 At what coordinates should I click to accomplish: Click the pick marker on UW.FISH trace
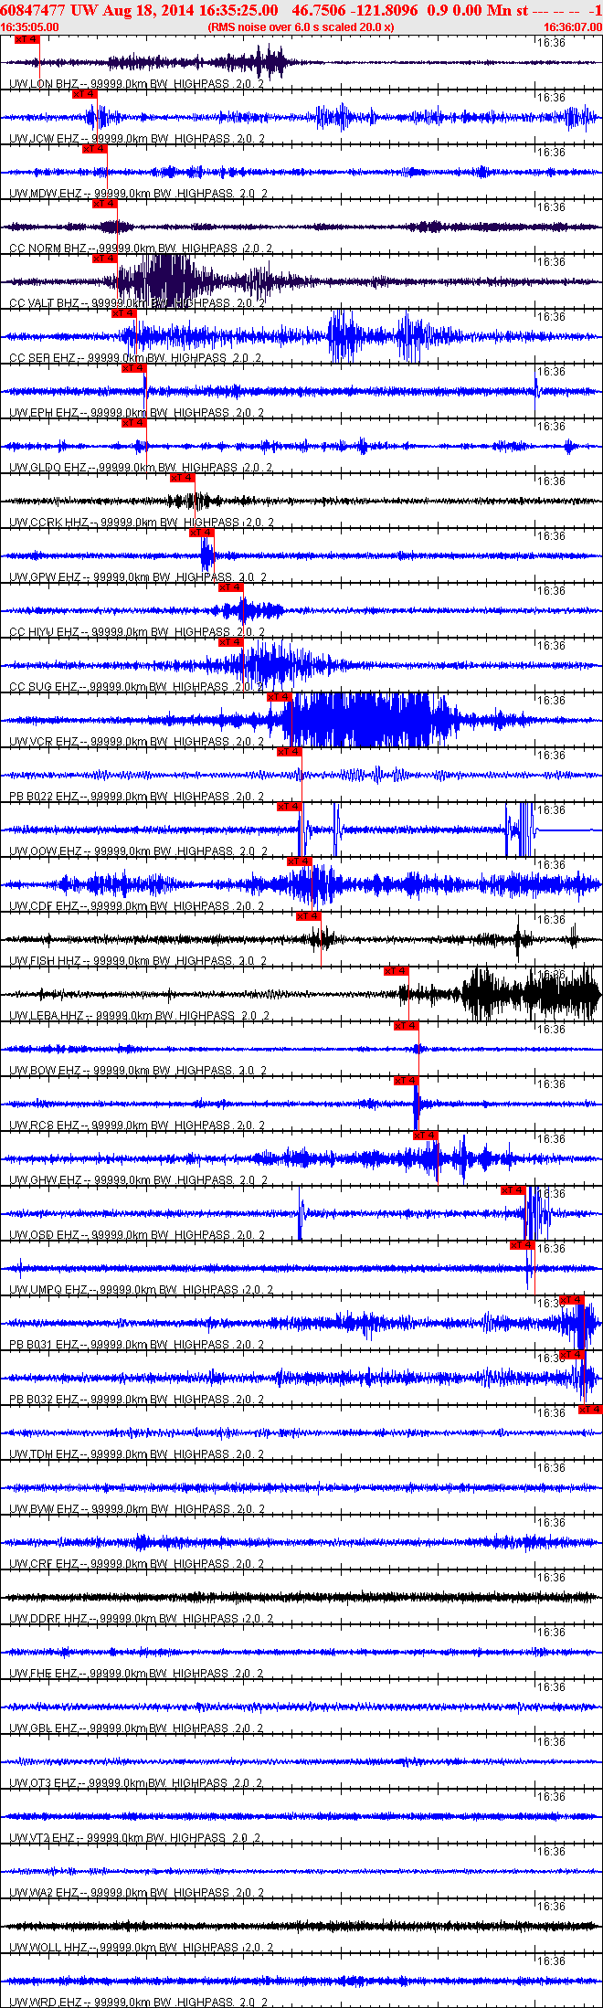308,916
